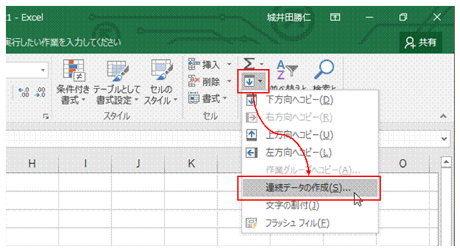This screenshot has height=250, width=460.
Task: Click the Share (共有) button
Action: click(x=420, y=43)
